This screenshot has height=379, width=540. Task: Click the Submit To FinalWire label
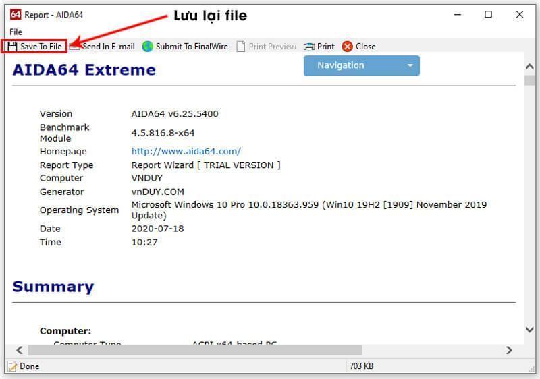pyautogui.click(x=192, y=47)
